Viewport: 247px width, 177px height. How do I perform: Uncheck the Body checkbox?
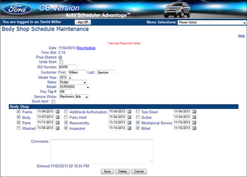[18, 117]
